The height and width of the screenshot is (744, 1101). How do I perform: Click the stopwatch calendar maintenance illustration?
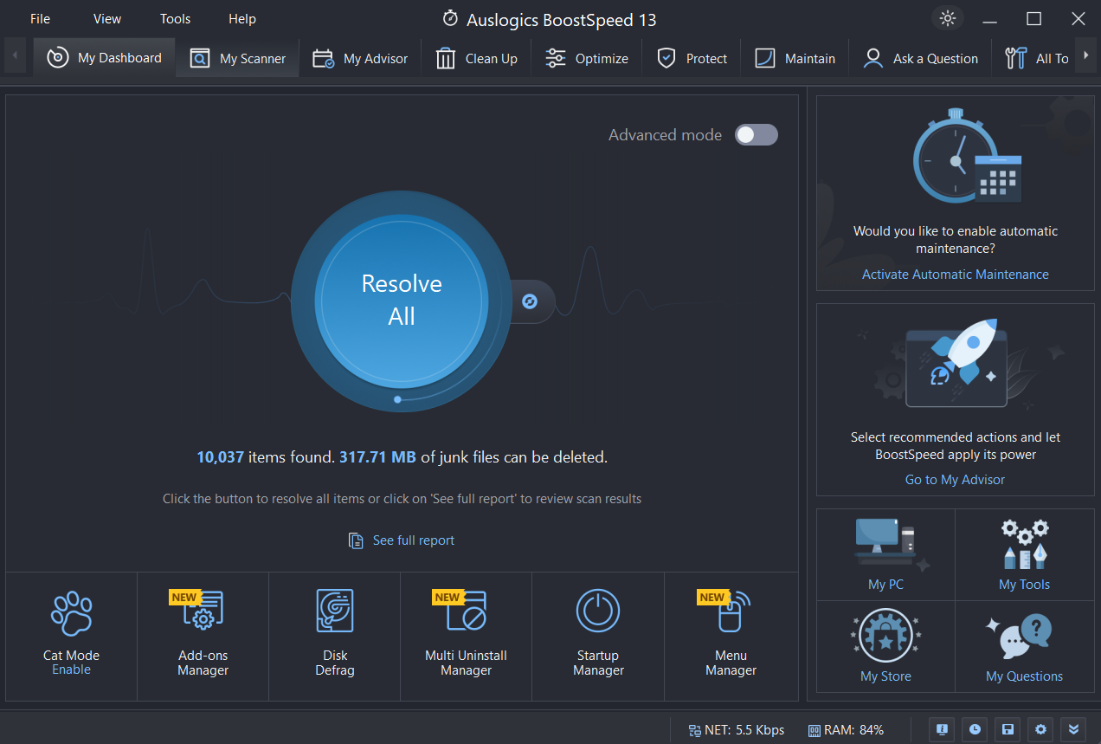pos(968,156)
